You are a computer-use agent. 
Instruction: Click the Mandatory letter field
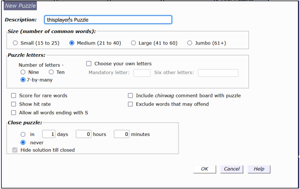tap(142, 73)
